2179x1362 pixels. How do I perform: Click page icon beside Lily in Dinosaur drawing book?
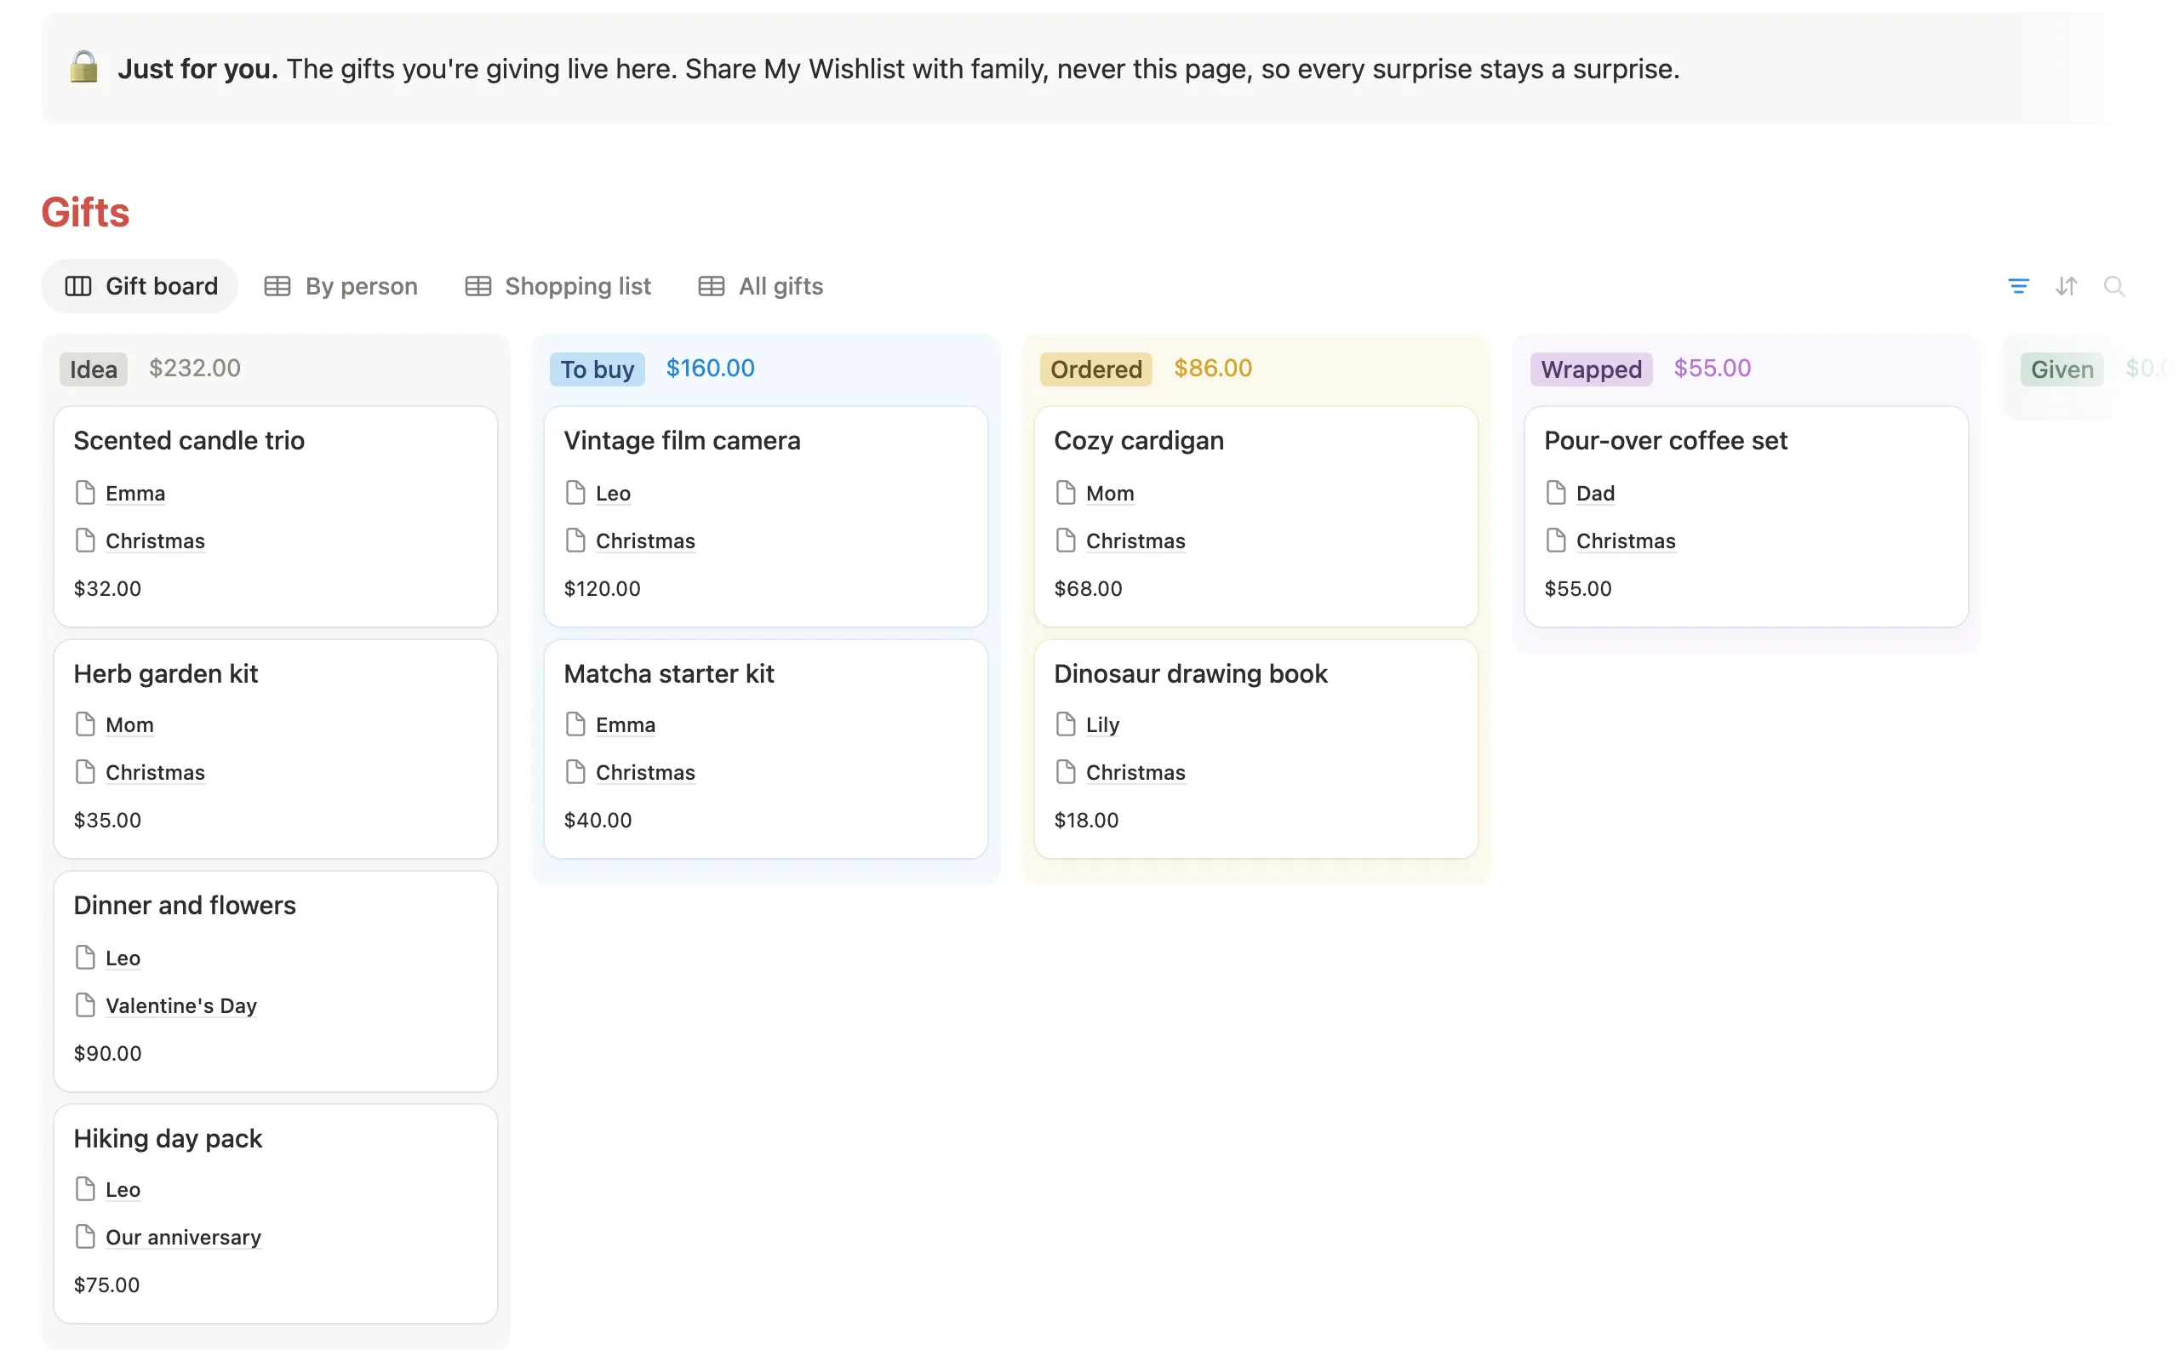(1066, 724)
